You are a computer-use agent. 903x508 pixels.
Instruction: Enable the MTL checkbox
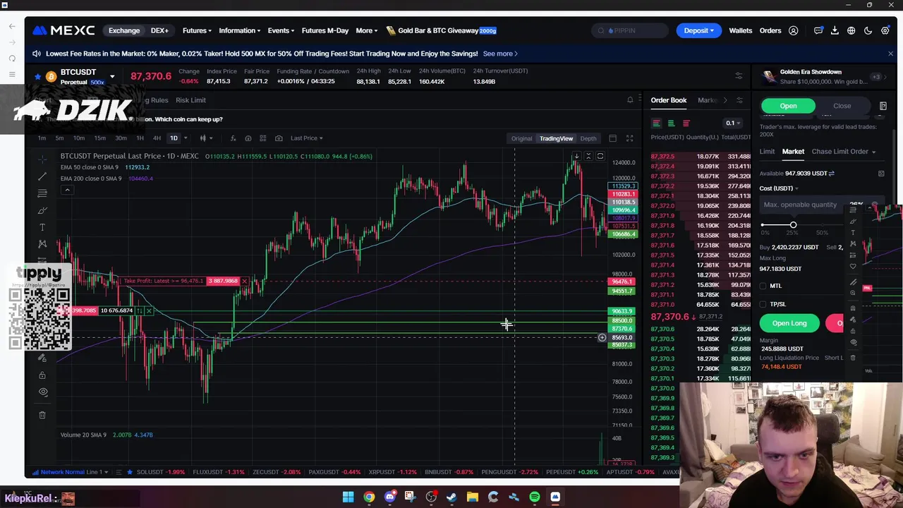tap(763, 286)
